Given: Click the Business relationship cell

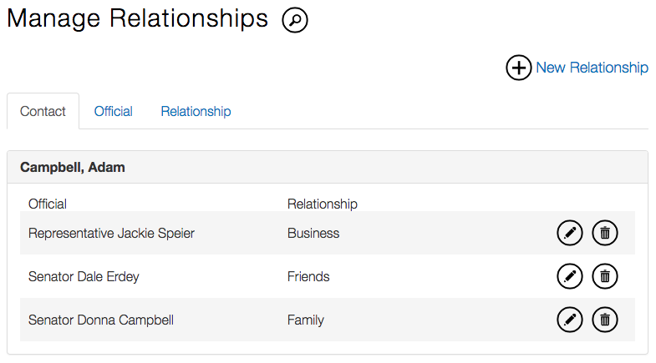Looking at the screenshot, I should 313,234.
